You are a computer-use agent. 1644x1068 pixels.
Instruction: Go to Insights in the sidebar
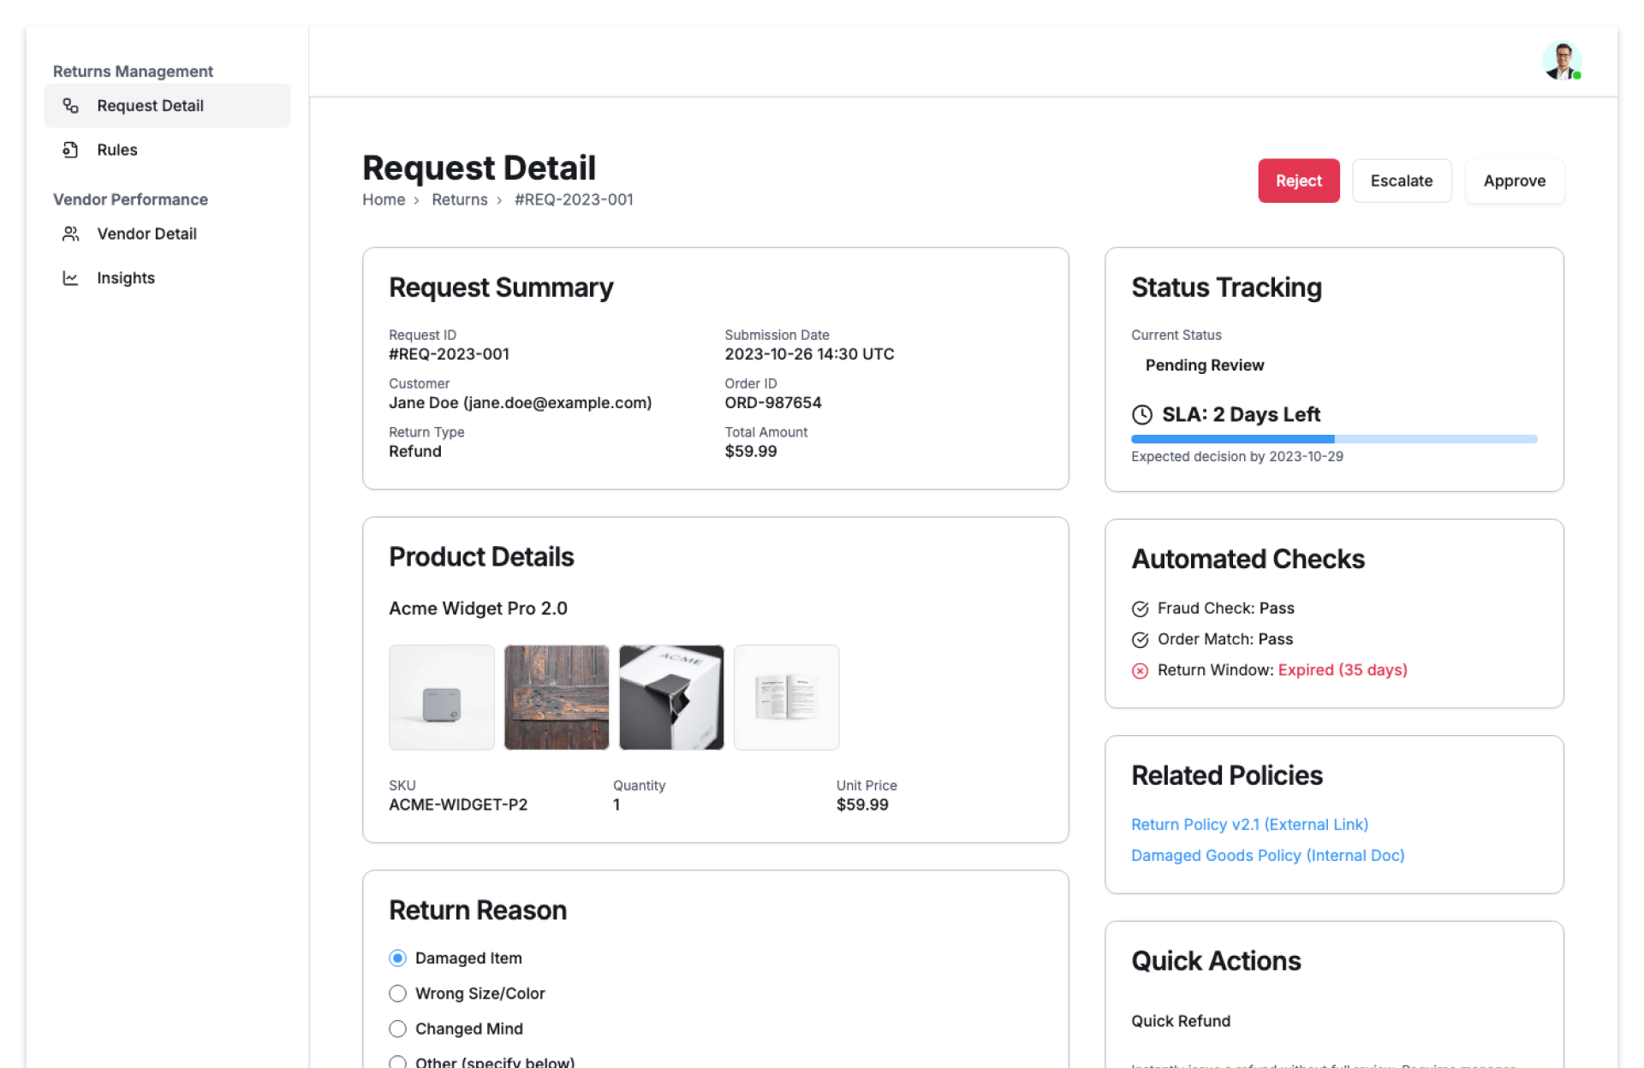click(126, 278)
